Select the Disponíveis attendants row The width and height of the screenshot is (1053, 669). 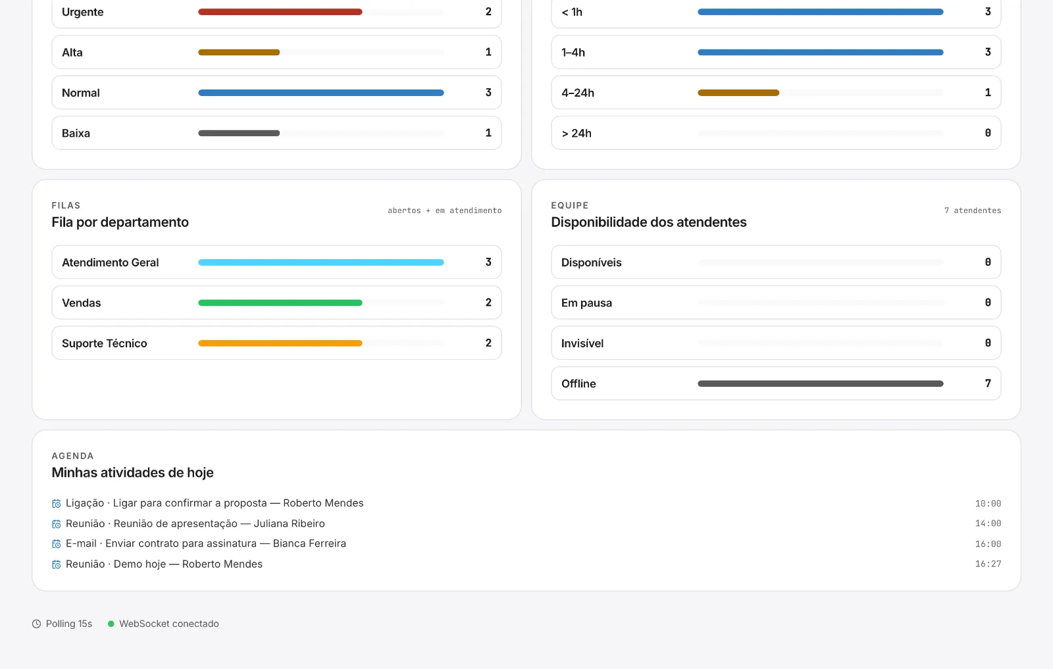(x=776, y=262)
